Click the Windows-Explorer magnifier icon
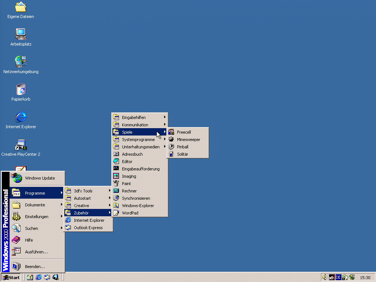 click(x=116, y=206)
